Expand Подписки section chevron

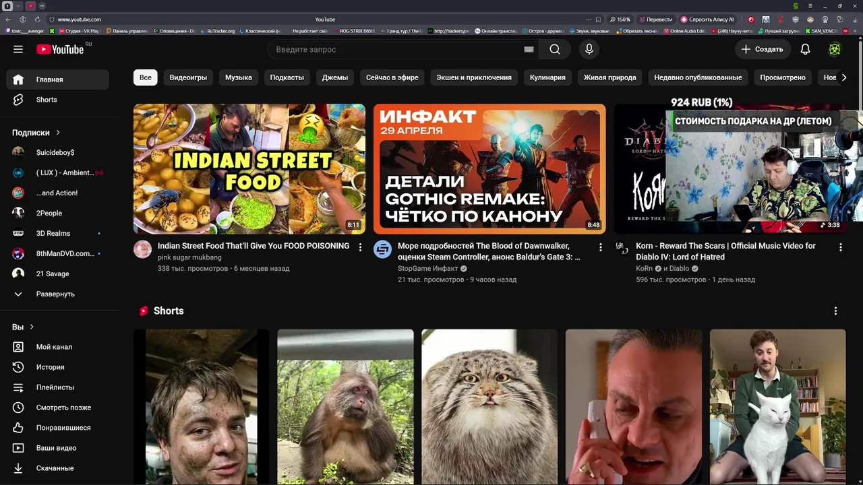58,133
